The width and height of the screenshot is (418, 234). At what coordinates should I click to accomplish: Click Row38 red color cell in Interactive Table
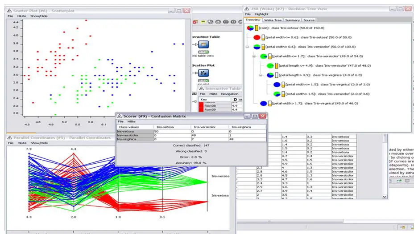click(x=201, y=105)
